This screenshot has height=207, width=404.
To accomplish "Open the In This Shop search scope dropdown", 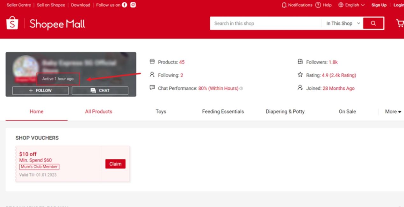I will click(x=343, y=23).
